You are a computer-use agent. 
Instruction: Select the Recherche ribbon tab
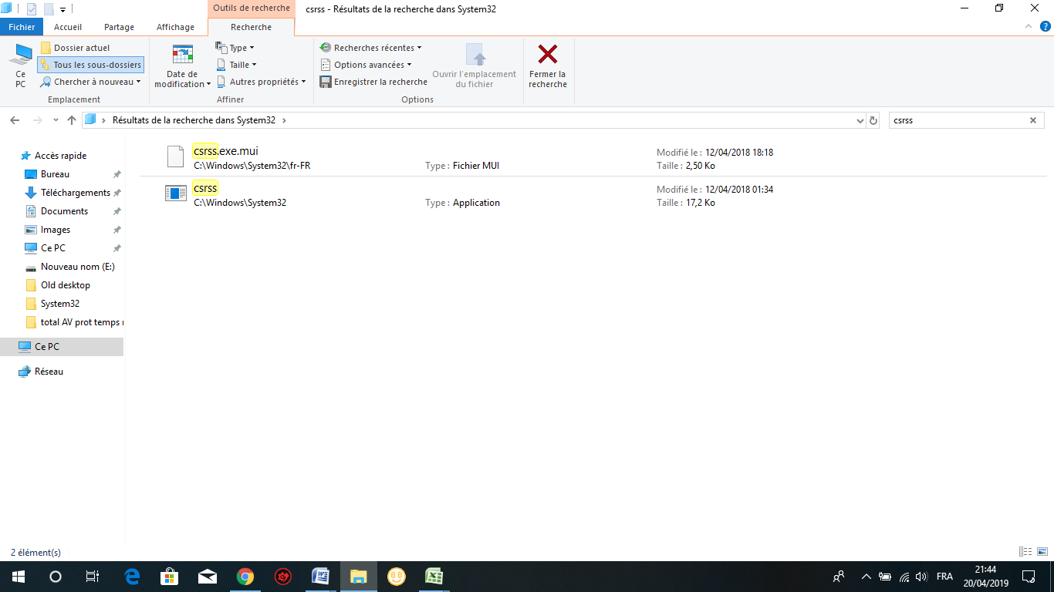[x=251, y=27]
